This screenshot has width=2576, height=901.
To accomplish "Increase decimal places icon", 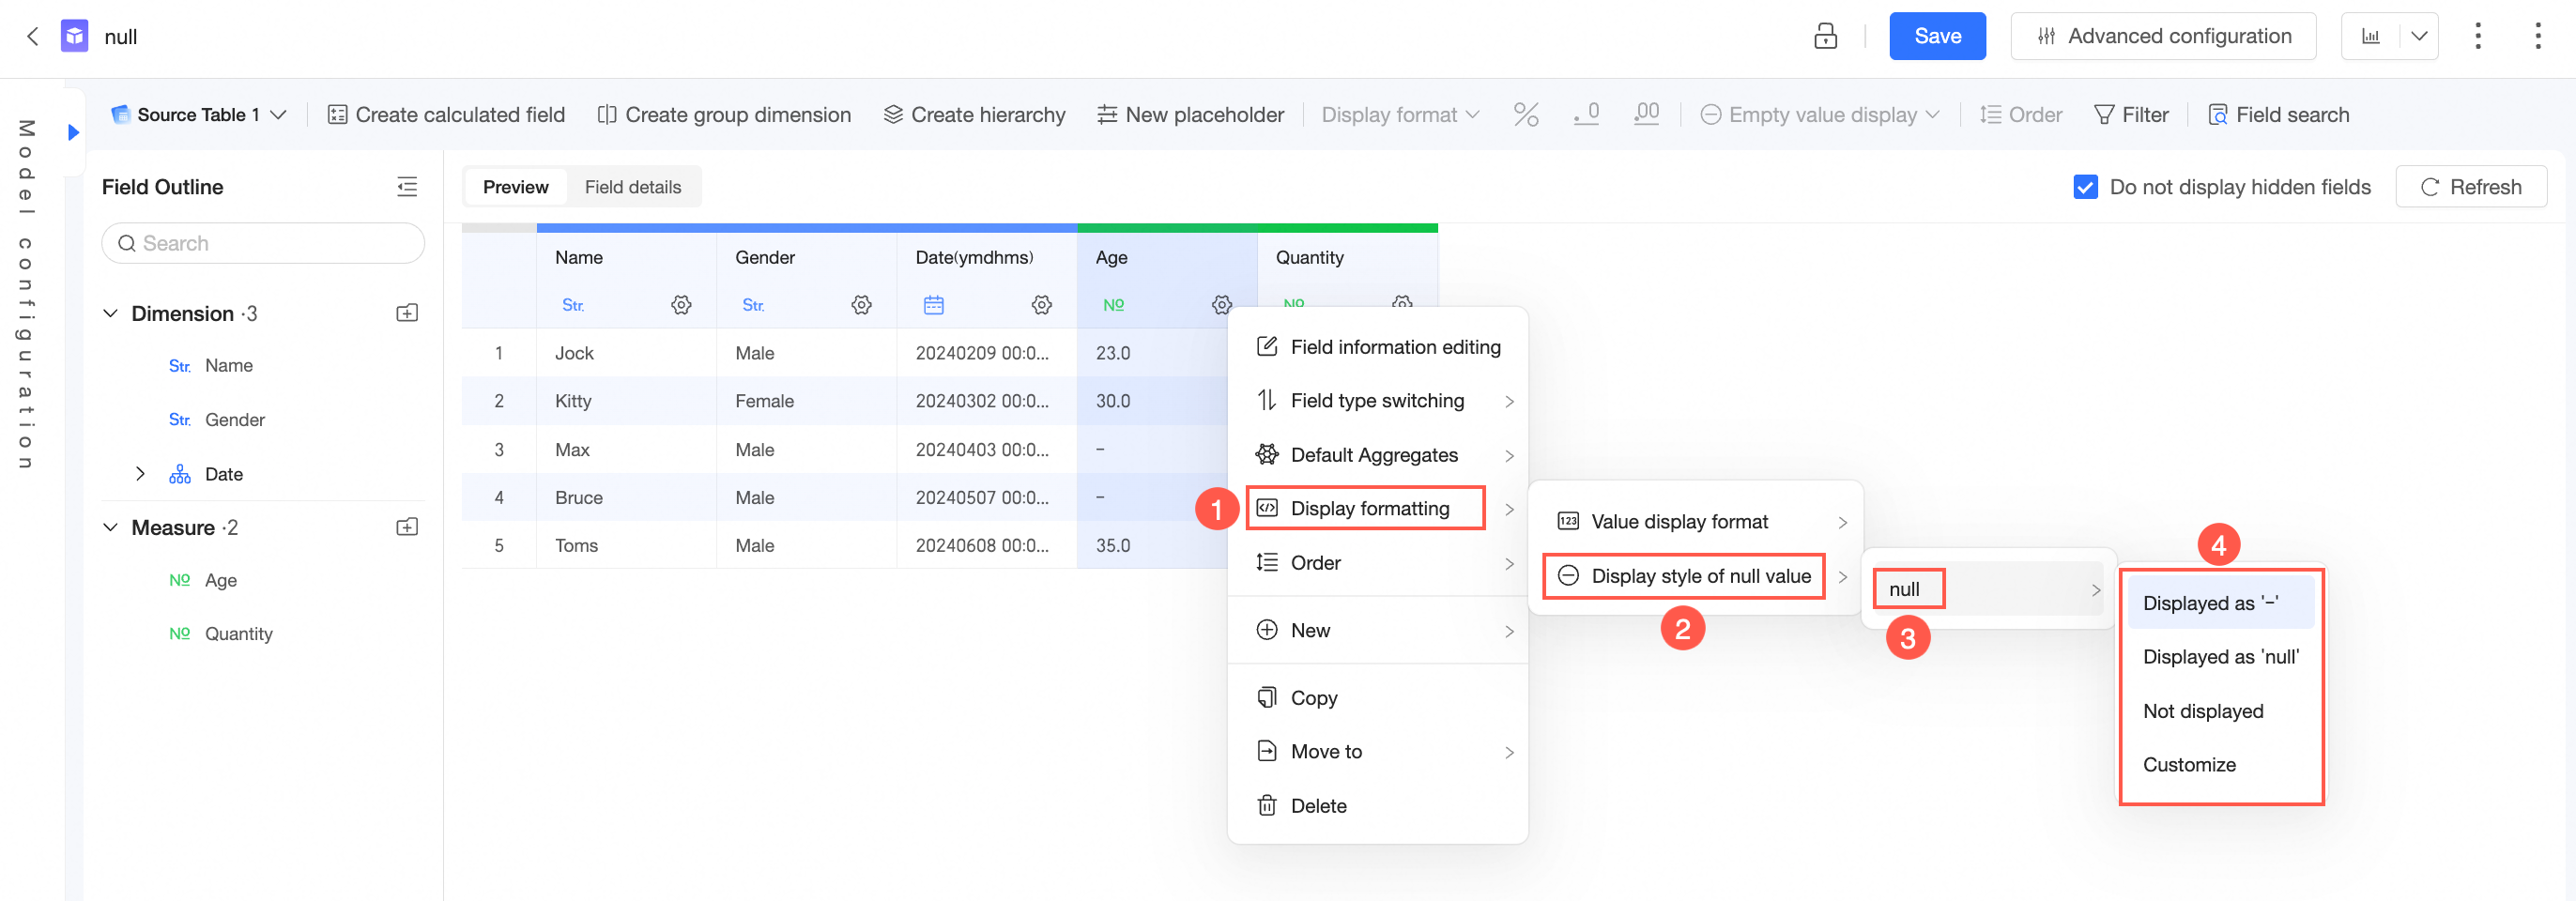I will (x=1646, y=115).
